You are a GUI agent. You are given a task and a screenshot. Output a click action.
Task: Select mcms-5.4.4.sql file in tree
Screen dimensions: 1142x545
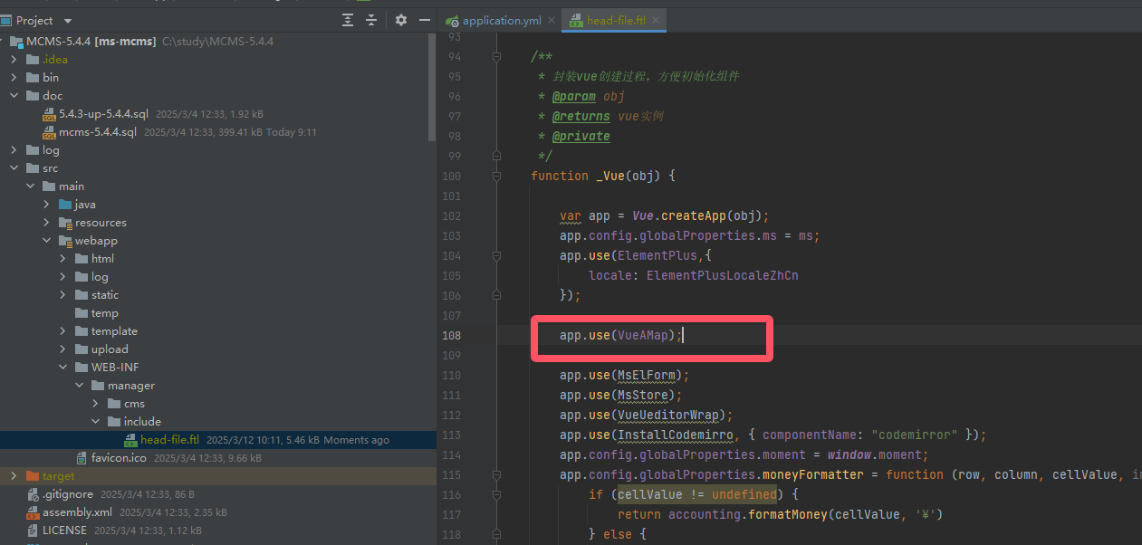click(97, 132)
